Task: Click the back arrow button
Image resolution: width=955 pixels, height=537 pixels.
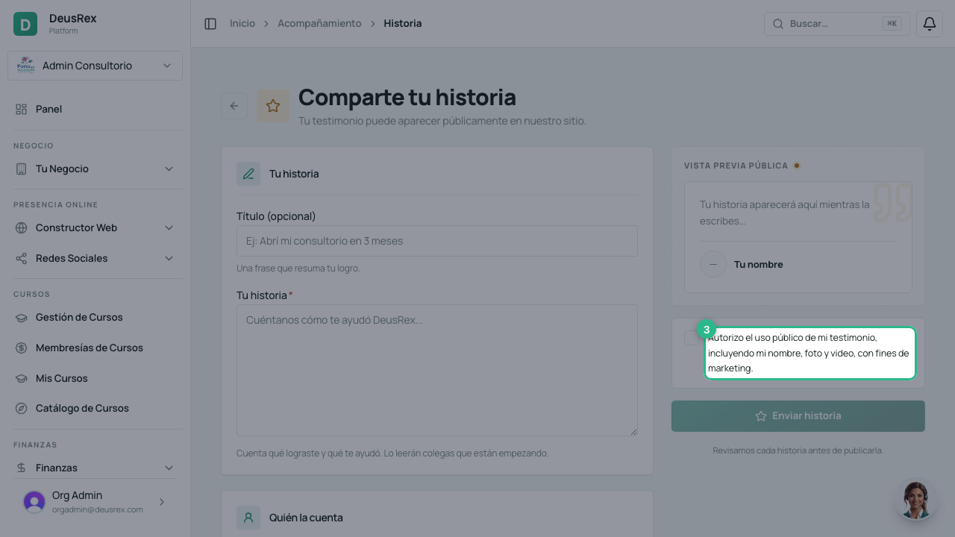Action: coord(234,106)
